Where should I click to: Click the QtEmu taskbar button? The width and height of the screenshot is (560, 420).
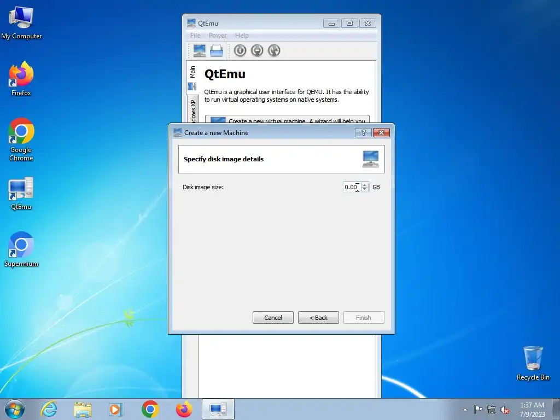click(x=218, y=409)
